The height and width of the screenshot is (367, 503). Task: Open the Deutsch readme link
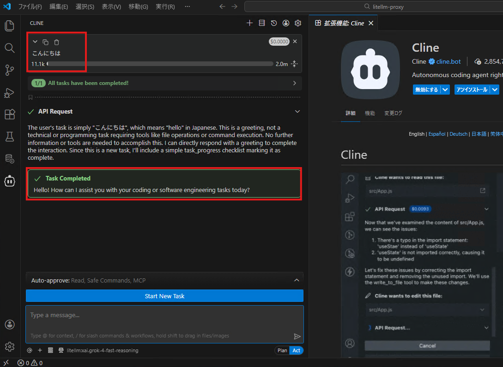[458, 134]
